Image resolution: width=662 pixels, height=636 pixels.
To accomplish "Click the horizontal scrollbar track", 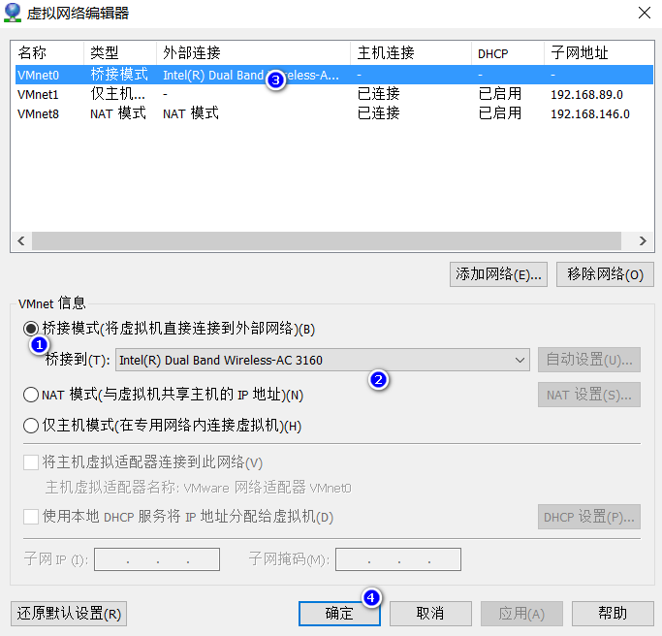I will (327, 241).
